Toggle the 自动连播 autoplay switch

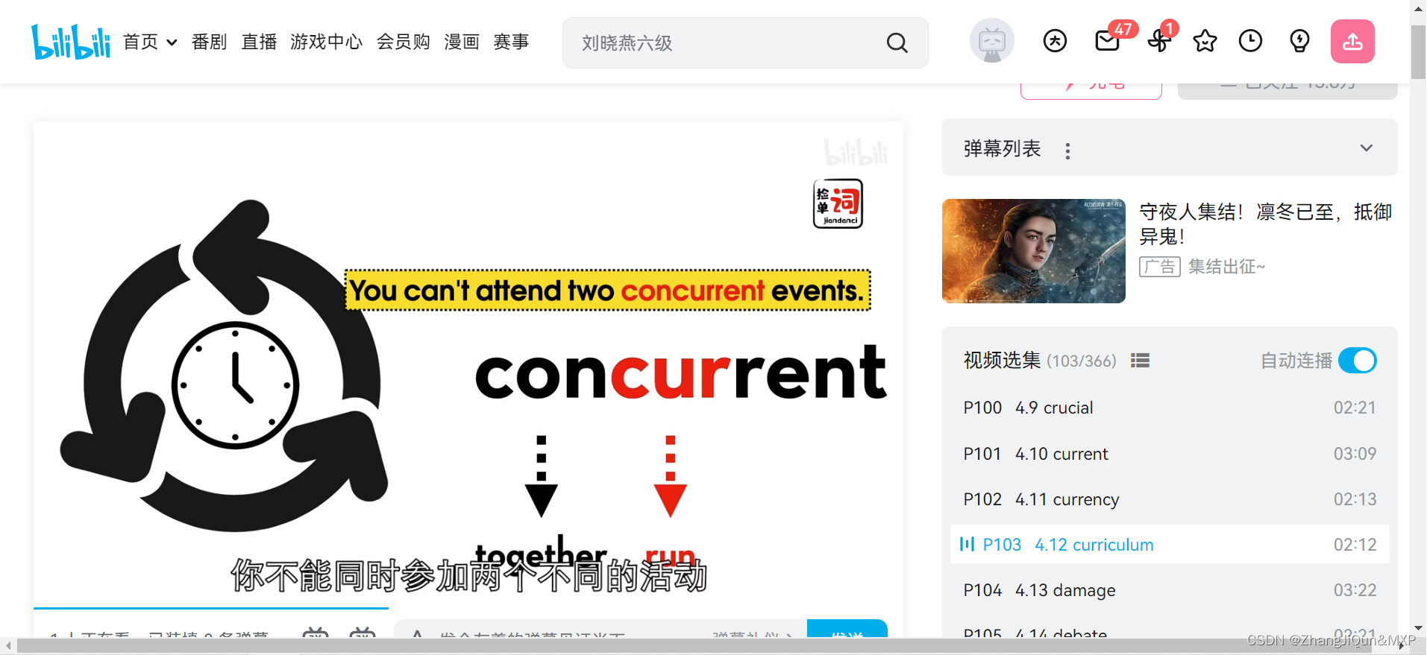click(x=1358, y=361)
